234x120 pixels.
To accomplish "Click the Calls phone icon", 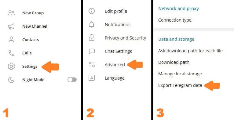I will click(x=11, y=53).
